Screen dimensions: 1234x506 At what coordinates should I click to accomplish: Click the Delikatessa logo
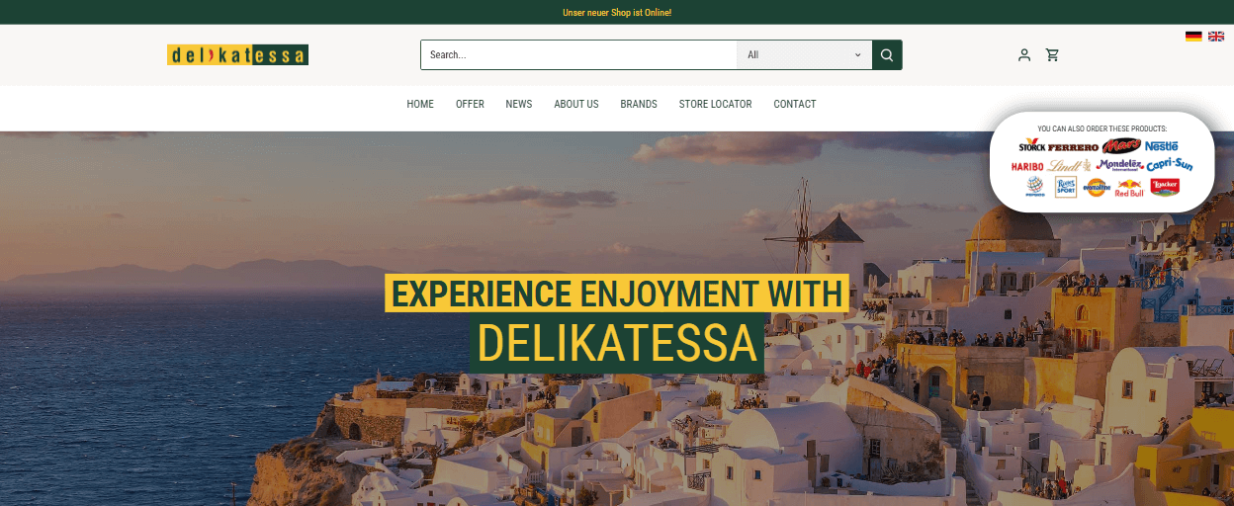coord(238,55)
